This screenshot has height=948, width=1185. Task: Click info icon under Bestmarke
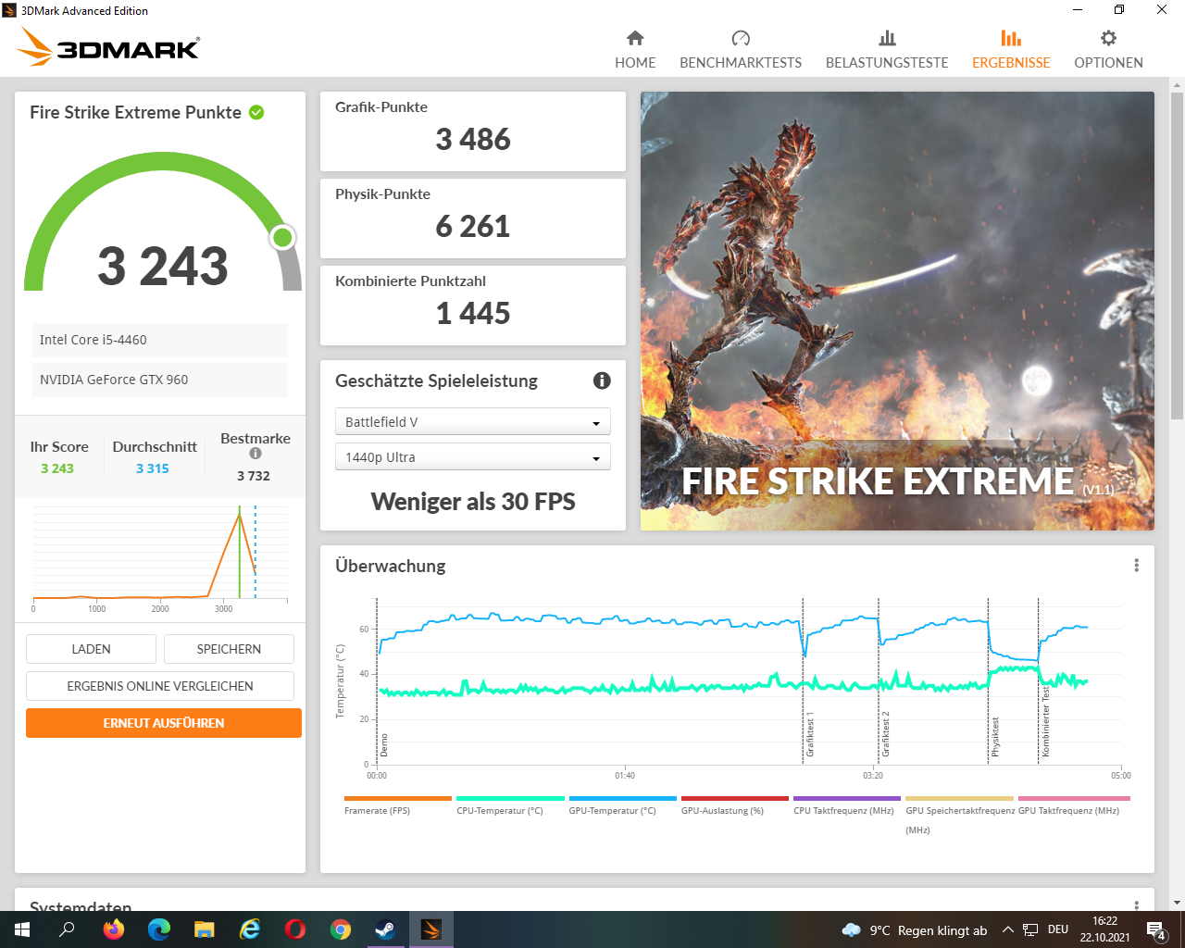256,454
